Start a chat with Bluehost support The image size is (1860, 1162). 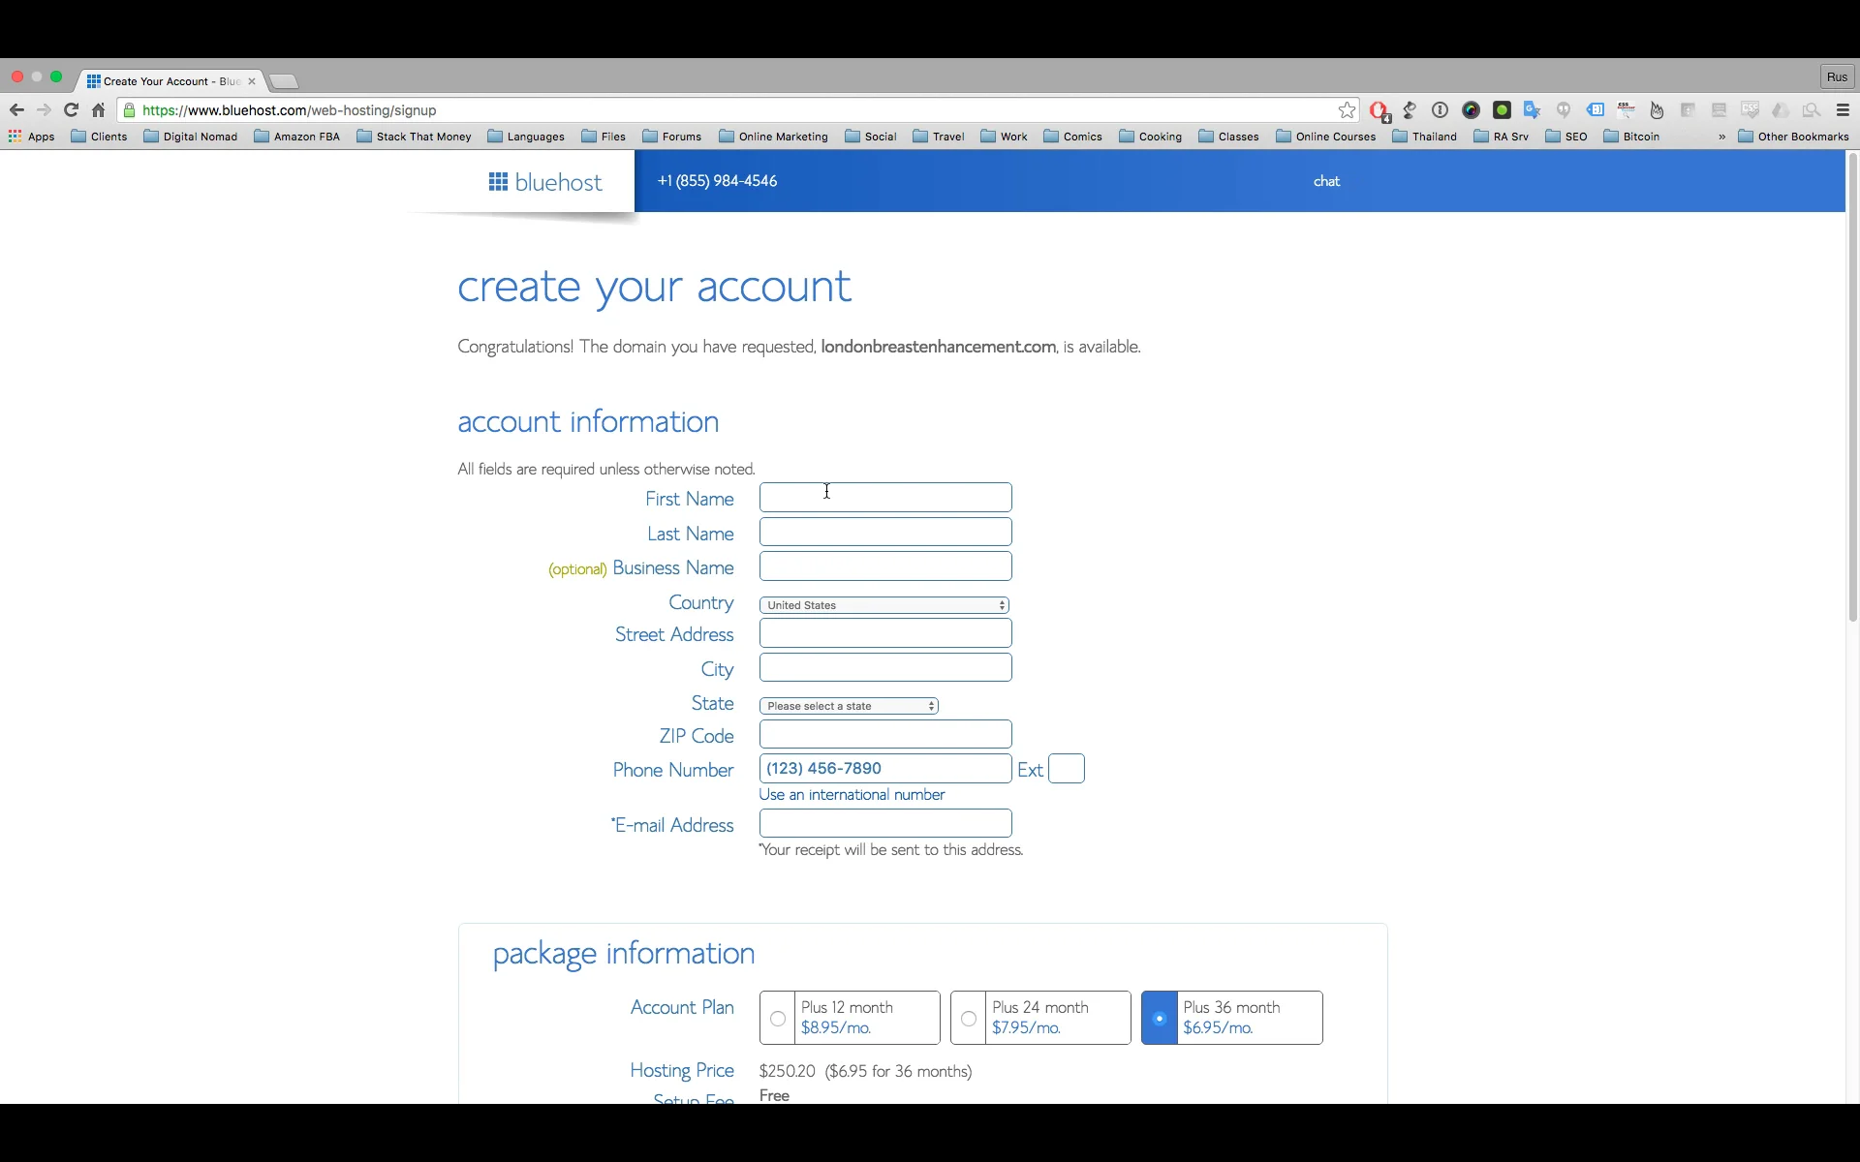coord(1326,181)
